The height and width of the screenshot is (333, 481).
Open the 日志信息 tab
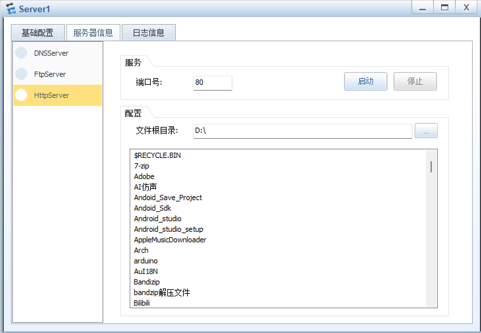148,33
